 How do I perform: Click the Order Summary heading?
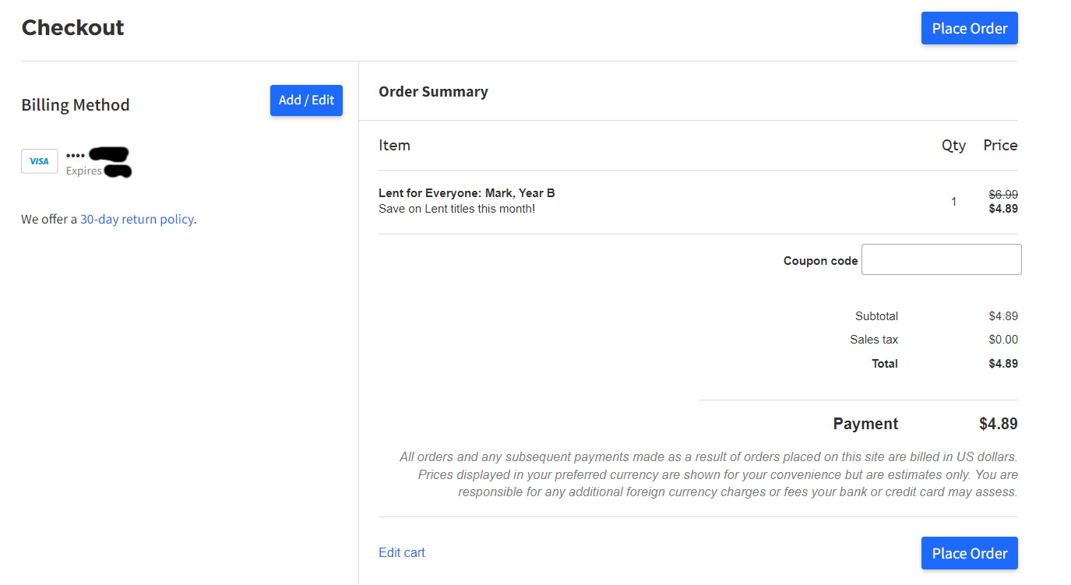pyautogui.click(x=433, y=91)
